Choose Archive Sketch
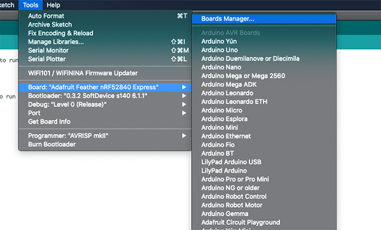Image resolution: width=381 pixels, height=230 pixels. [105, 25]
